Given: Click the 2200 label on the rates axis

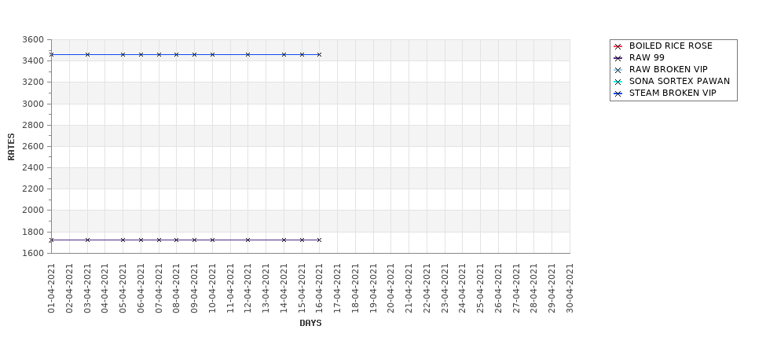Looking at the screenshot, I should coord(33,189).
